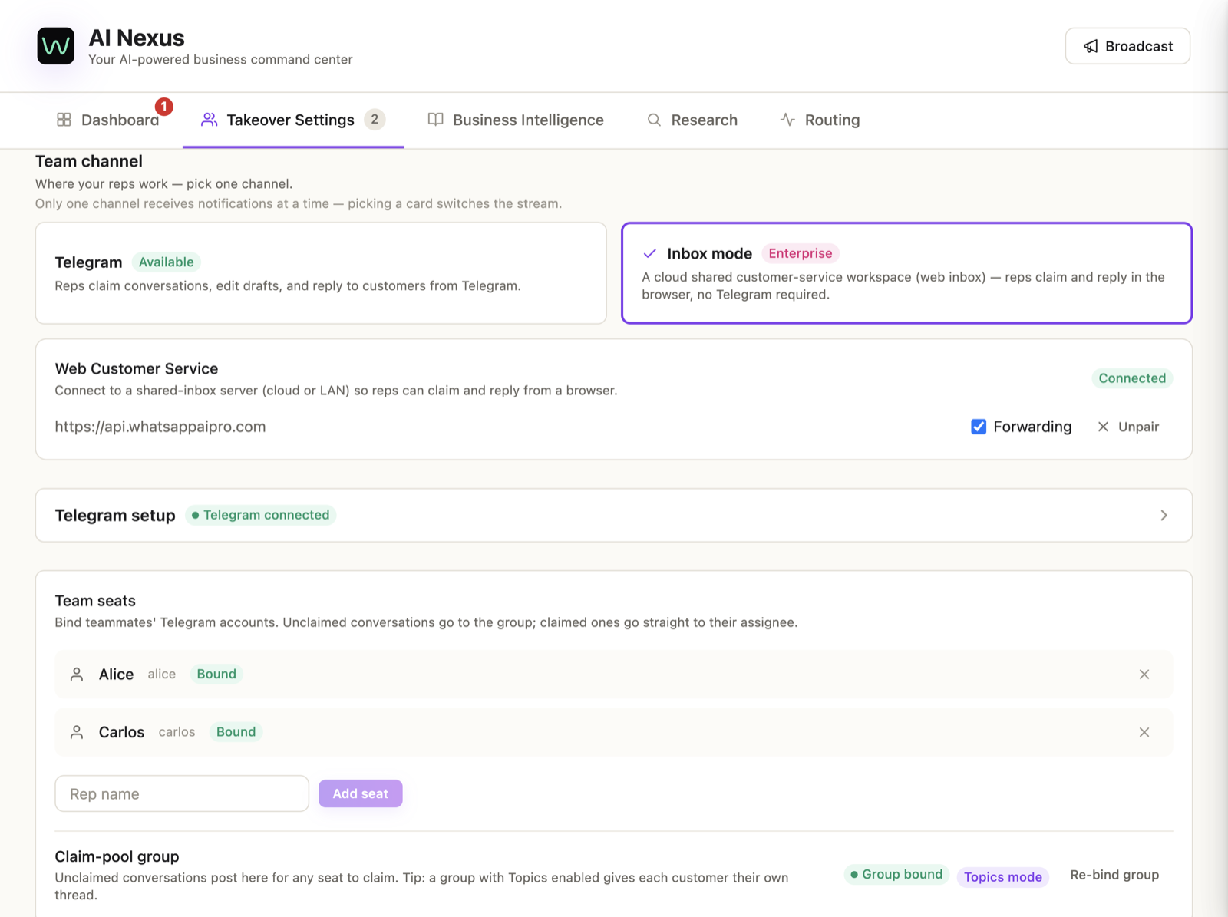1228x917 pixels.
Task: Click the red Dashboard notification badge
Action: [x=163, y=107]
